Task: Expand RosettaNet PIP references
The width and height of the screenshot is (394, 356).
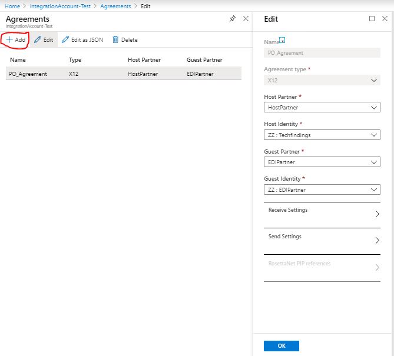Action: click(322, 267)
